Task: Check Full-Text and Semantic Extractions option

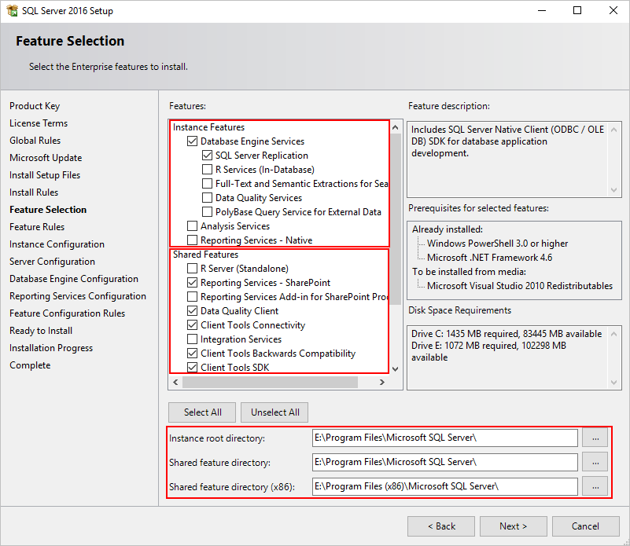Action: (207, 184)
